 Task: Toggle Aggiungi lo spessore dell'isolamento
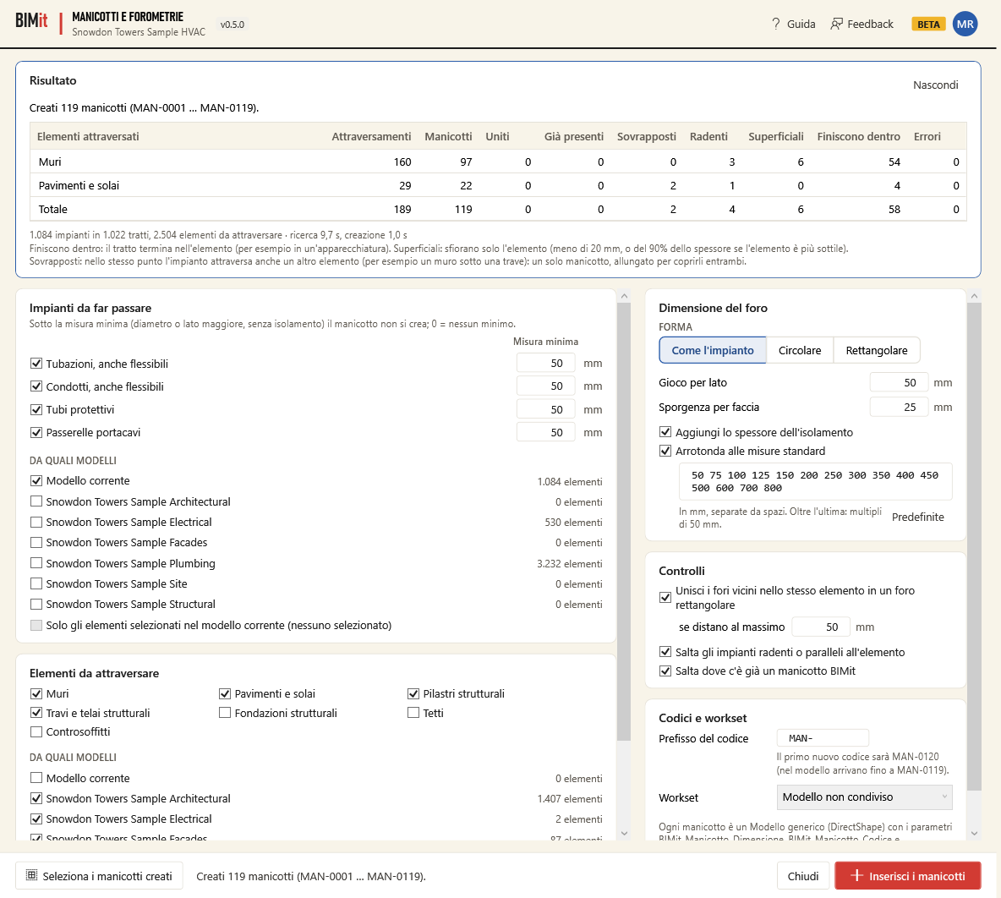(665, 432)
